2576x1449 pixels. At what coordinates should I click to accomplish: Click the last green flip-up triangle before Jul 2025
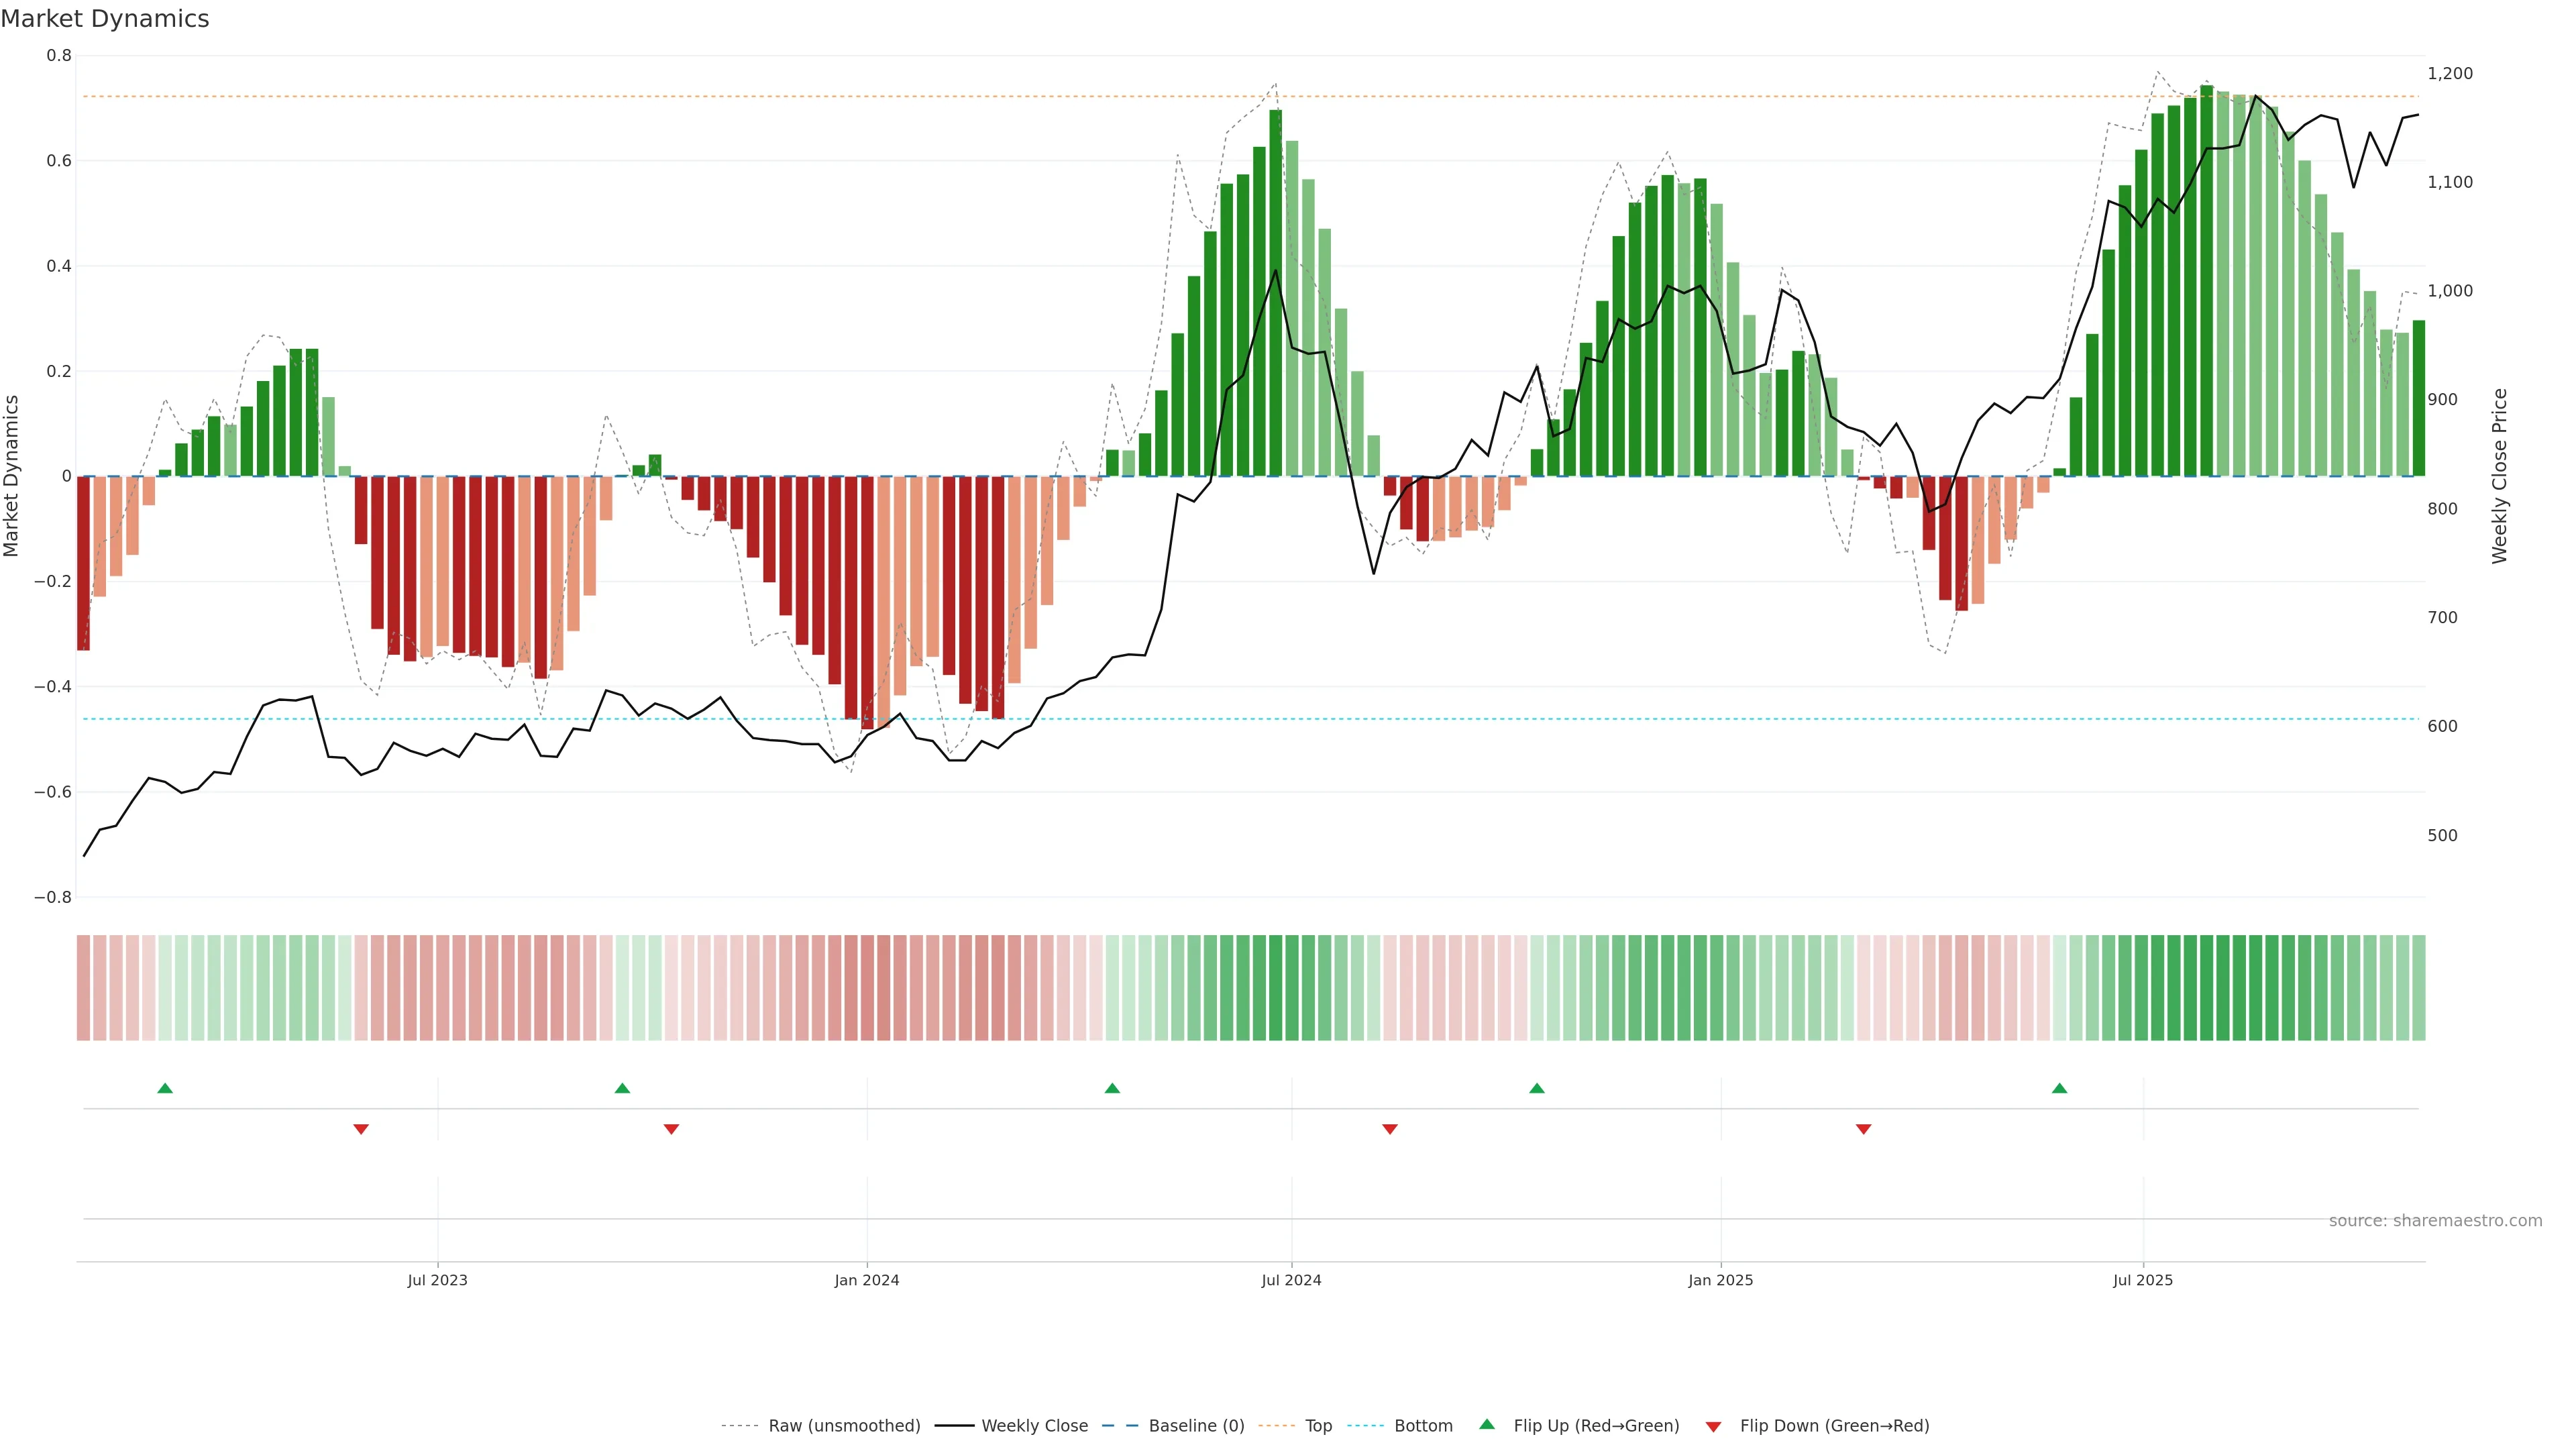[2059, 1088]
